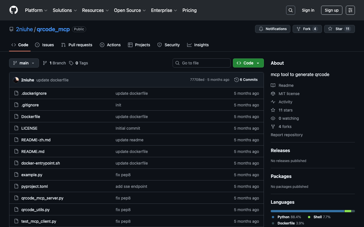Click the Python segment in languages bar

[307, 211]
